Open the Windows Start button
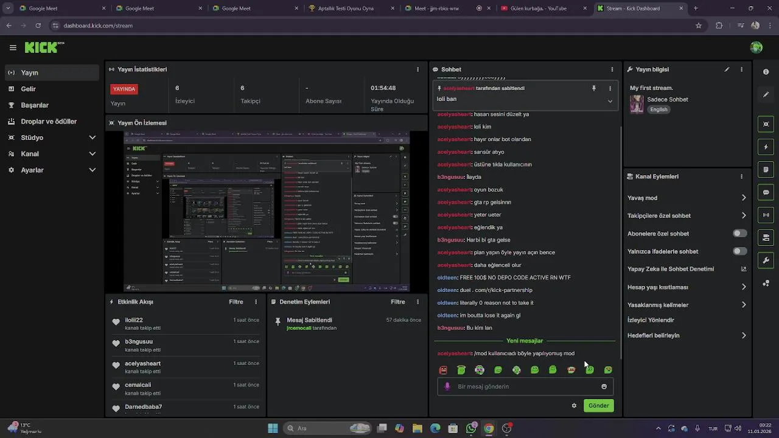This screenshot has height=438, width=779. point(273,428)
